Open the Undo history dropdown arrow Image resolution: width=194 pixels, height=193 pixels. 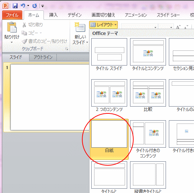[28, 6]
